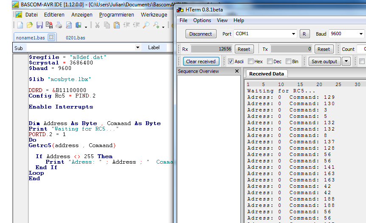This screenshot has height=223, width=366.
Task: Click the 'Getrc5(address , Command)' code line
Action: tap(72, 145)
